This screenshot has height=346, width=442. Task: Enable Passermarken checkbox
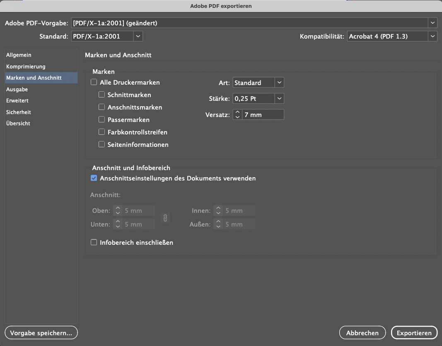(101, 119)
